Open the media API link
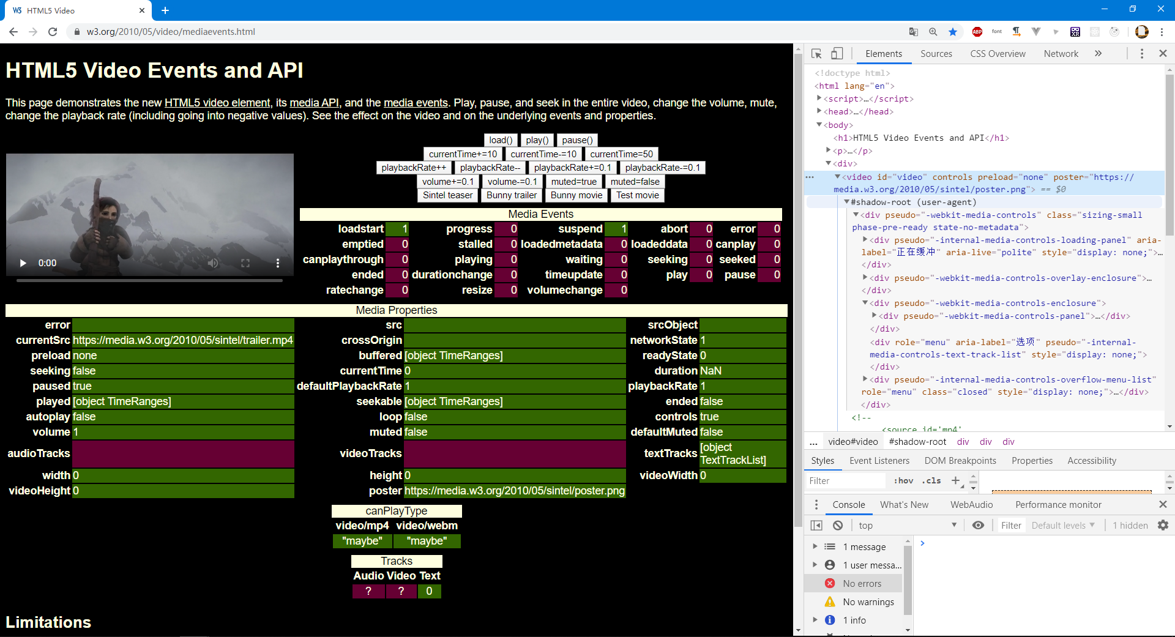This screenshot has height=637, width=1175. tap(314, 102)
